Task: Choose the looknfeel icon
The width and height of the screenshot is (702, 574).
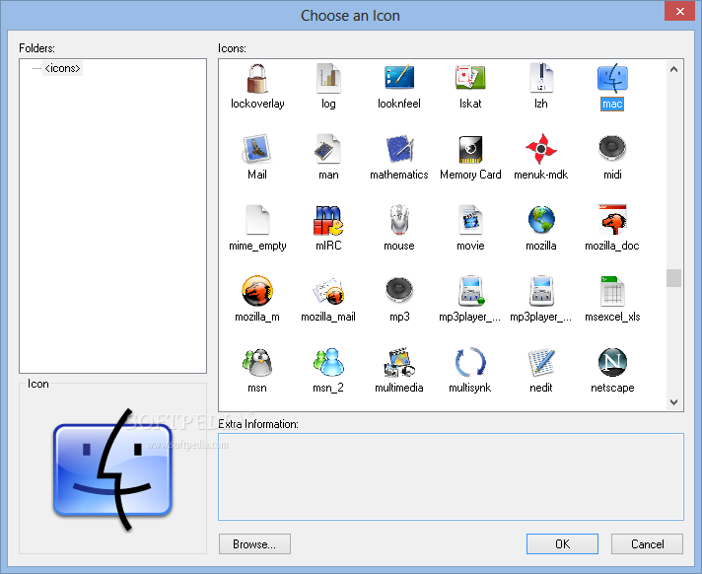Action: (x=399, y=78)
